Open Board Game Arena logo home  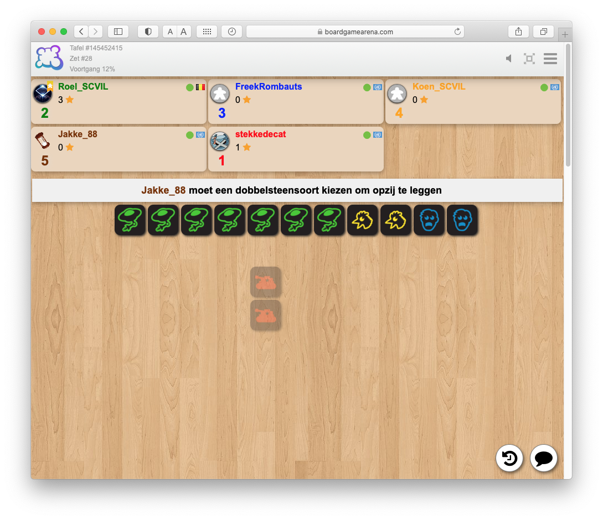[49, 58]
